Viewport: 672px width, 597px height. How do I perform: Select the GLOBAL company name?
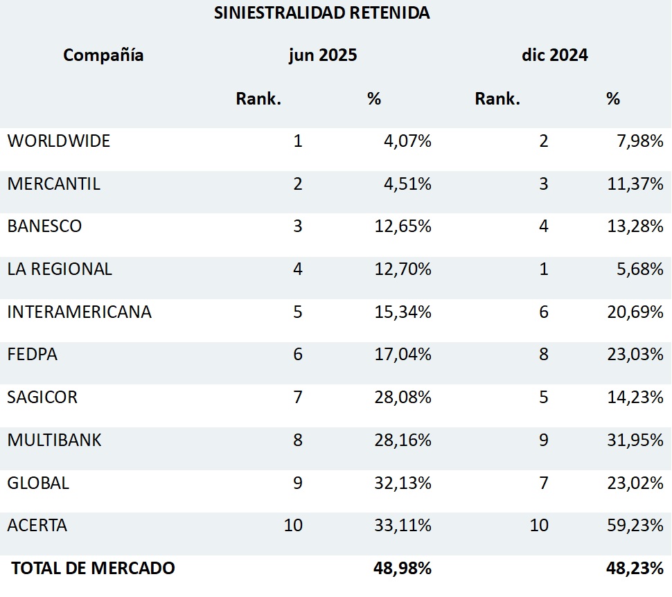point(38,483)
